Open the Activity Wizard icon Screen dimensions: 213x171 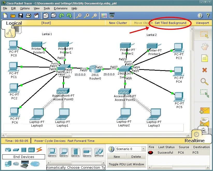[36, 16]
